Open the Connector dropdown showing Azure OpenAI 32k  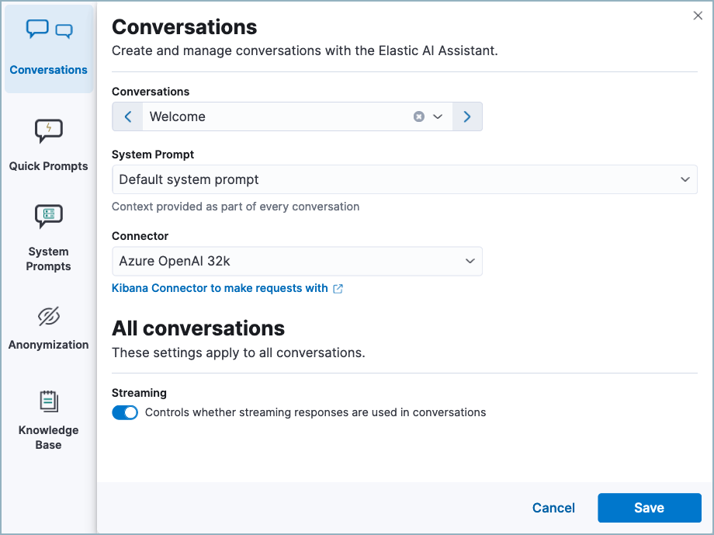tap(470, 262)
